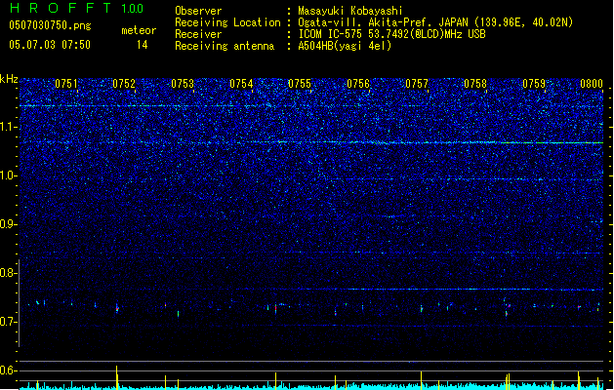Click the red meteor echo at 0752
The width and height of the screenshot is (614, 390).
117,309
